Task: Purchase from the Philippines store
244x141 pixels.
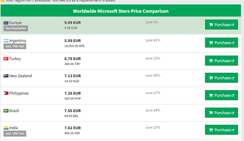Action: coord(221,95)
